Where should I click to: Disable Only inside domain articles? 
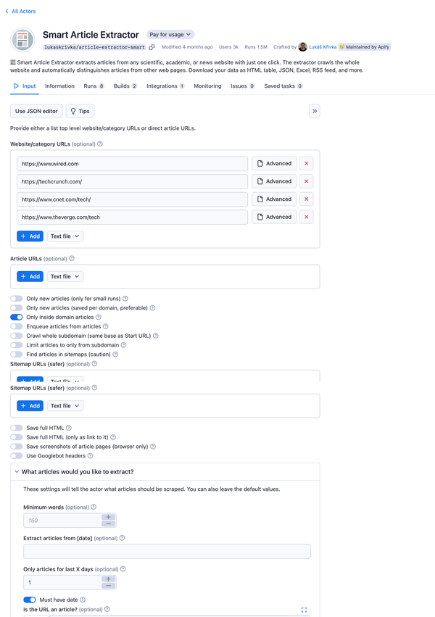[16, 317]
